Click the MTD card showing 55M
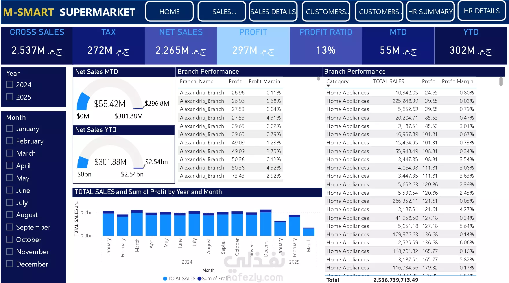Screen dimensions: 509x283 pyautogui.click(x=398, y=46)
